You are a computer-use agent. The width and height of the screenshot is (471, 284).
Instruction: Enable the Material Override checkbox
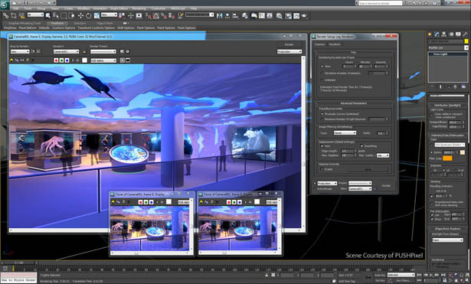[x=322, y=169]
